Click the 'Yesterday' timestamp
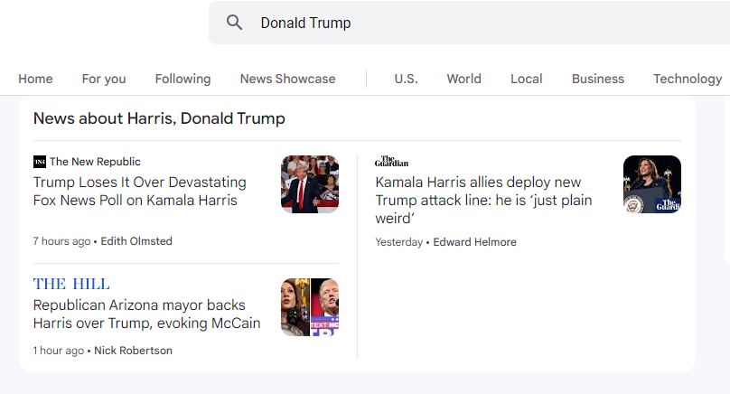Image resolution: width=730 pixels, height=394 pixels. coord(399,242)
